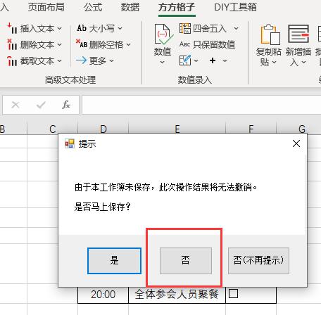Viewport: 321px width, 315px height.
Task: Click the formula bar confirm checkmark
Action: [41, 105]
